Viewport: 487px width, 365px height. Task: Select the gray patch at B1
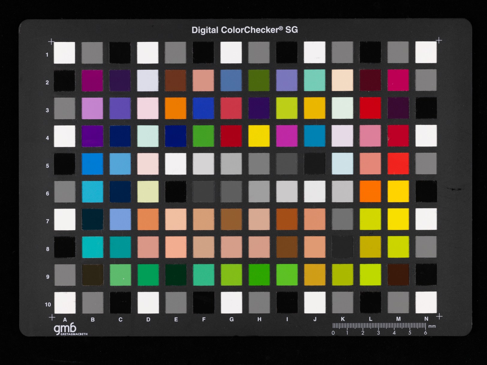click(92, 53)
